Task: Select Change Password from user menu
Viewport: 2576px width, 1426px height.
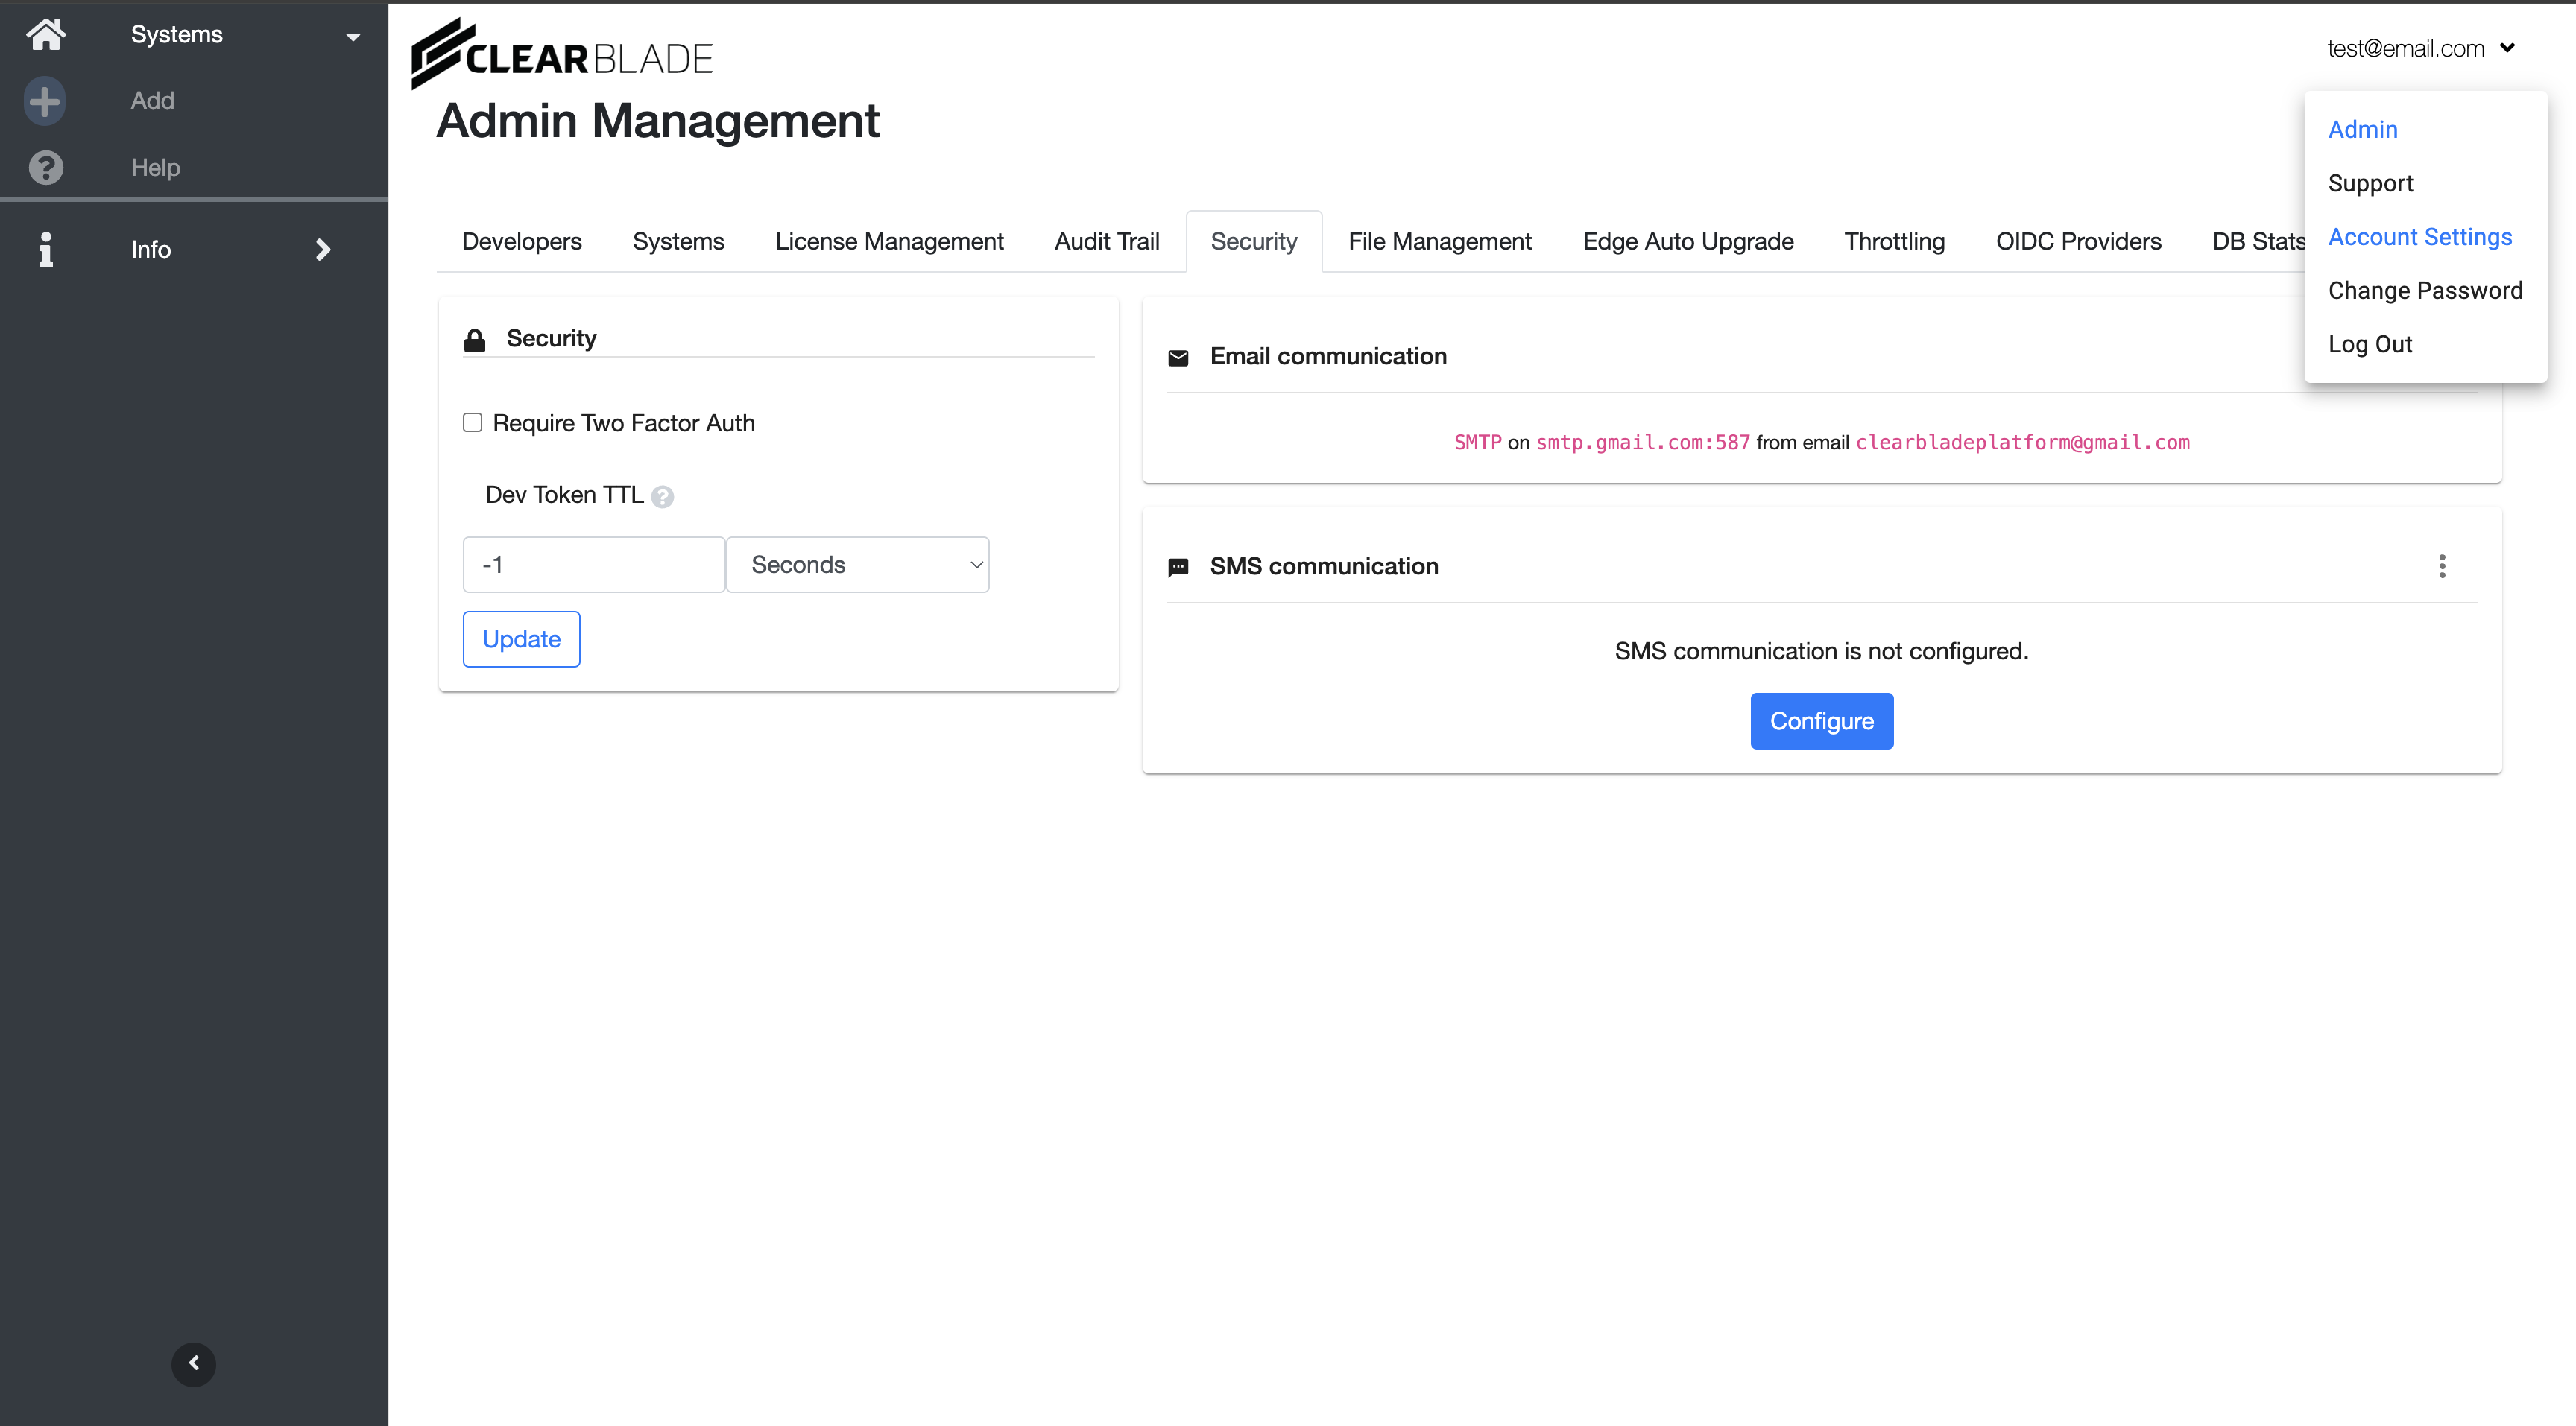Action: point(2424,291)
